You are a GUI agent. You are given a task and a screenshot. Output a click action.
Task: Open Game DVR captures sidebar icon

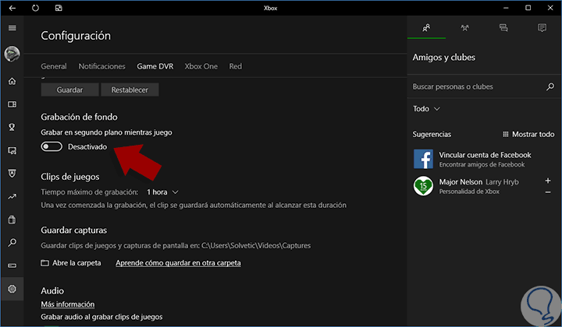pos(12,150)
